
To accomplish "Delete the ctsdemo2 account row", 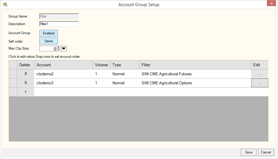I will (x=26, y=74).
